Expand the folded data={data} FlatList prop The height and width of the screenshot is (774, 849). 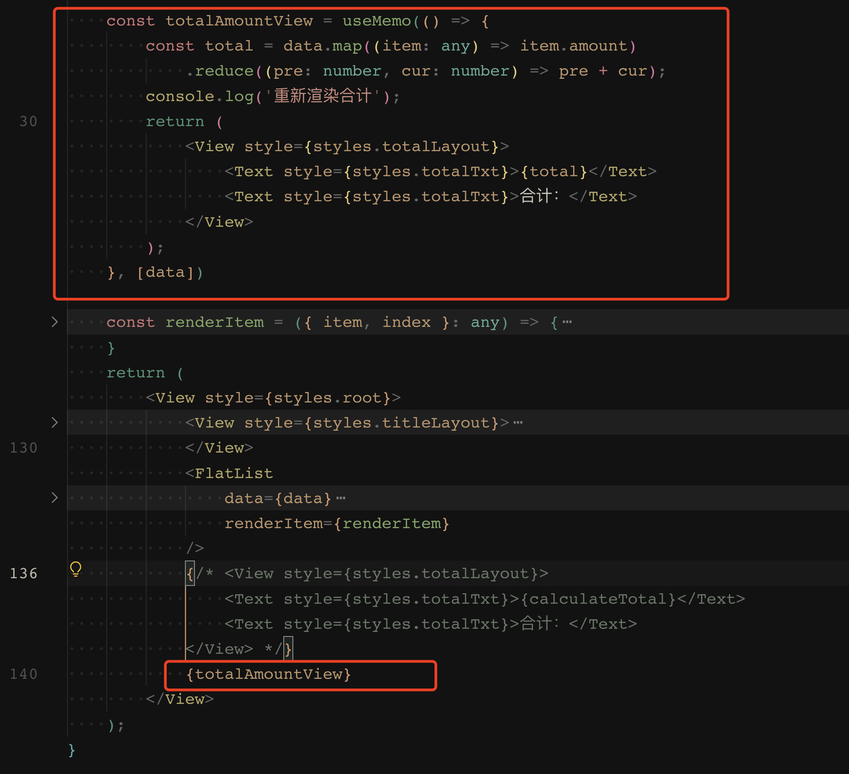coord(55,498)
